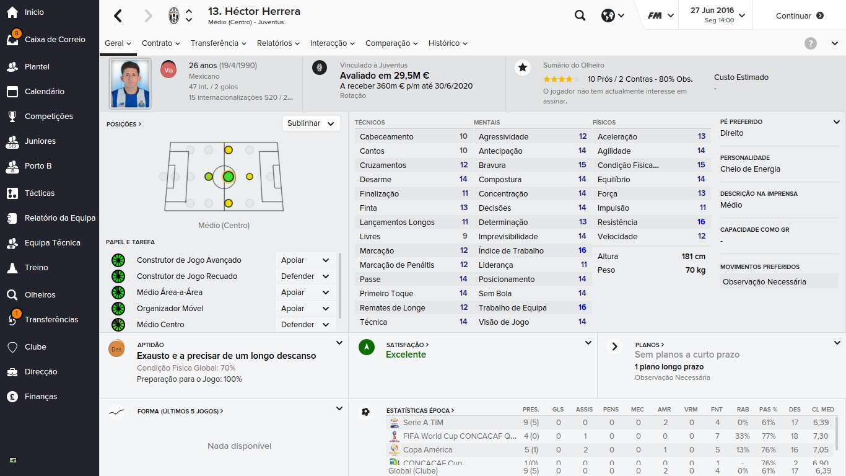Open Tácticas from the sidebar

point(40,193)
